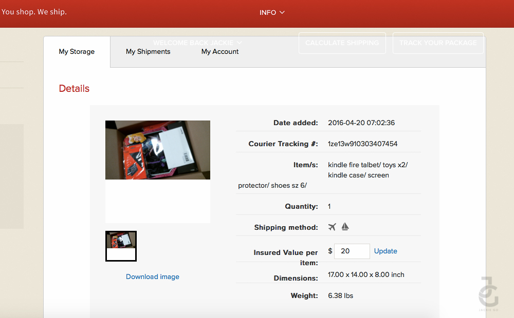Click the 'You shop. We ship.' tagline
The height and width of the screenshot is (318, 514).
(34, 12)
